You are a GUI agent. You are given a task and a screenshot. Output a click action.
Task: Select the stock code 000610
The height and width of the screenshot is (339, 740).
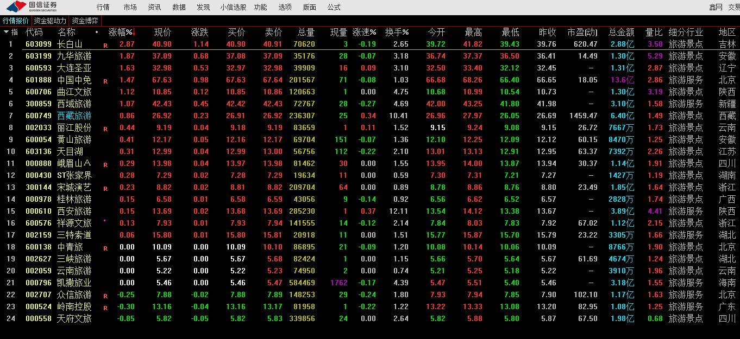39,211
